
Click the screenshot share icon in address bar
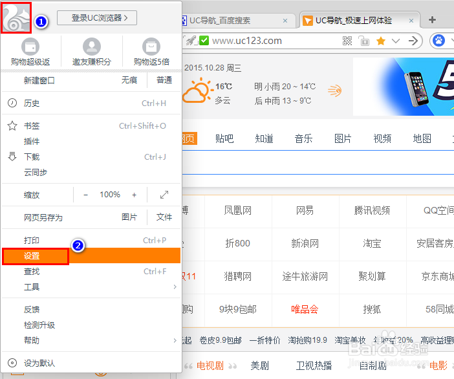pyautogui.click(x=363, y=41)
